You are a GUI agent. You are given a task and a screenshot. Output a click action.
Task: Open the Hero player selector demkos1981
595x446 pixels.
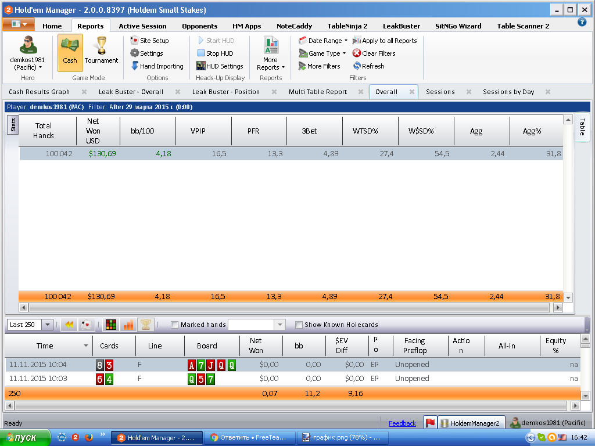point(27,53)
